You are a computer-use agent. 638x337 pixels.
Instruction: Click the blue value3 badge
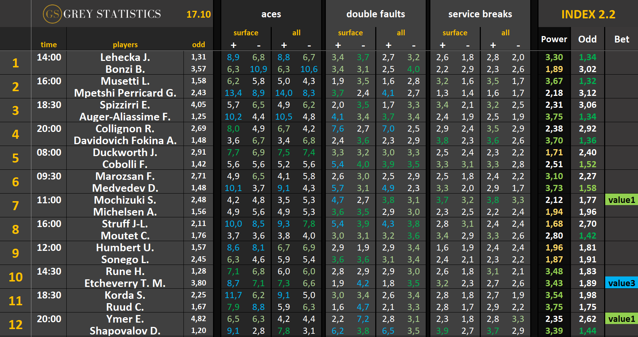coord(621,283)
